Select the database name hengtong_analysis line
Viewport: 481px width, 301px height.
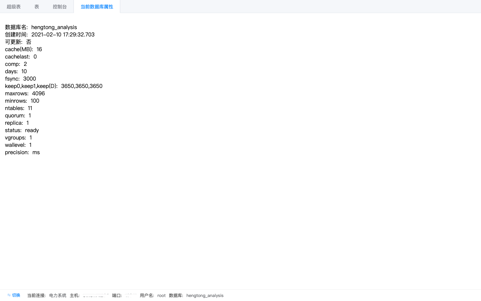pyautogui.click(x=41, y=27)
